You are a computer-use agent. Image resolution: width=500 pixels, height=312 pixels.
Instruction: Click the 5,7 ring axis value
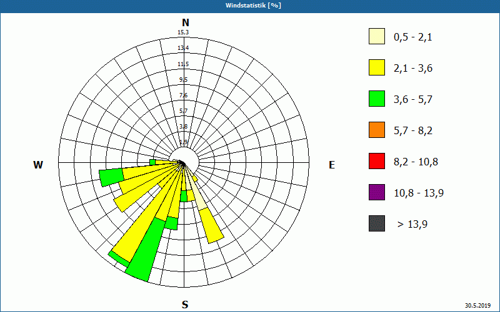point(183,111)
